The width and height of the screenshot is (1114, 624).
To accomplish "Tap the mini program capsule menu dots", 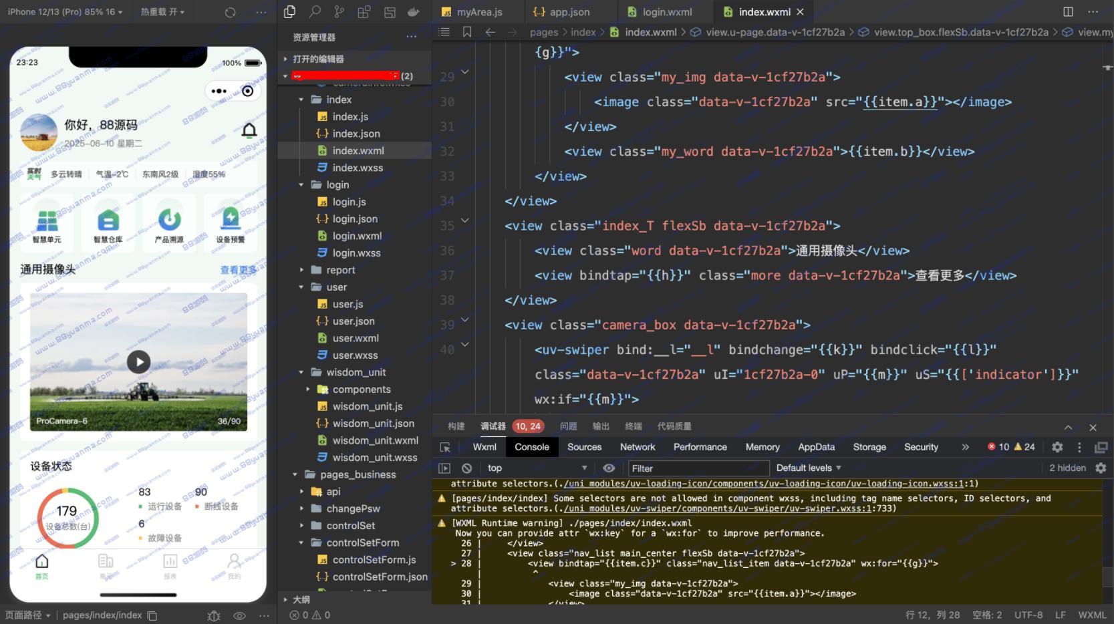I will (219, 91).
